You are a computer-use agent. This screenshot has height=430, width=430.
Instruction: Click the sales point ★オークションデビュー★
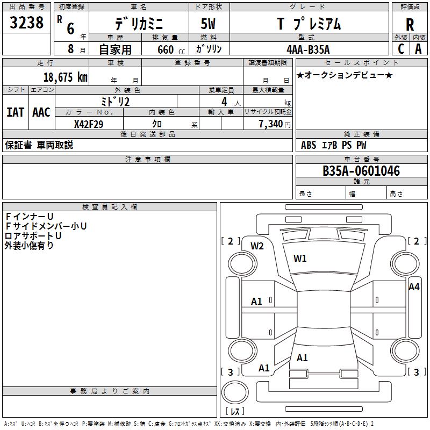(x=345, y=75)
